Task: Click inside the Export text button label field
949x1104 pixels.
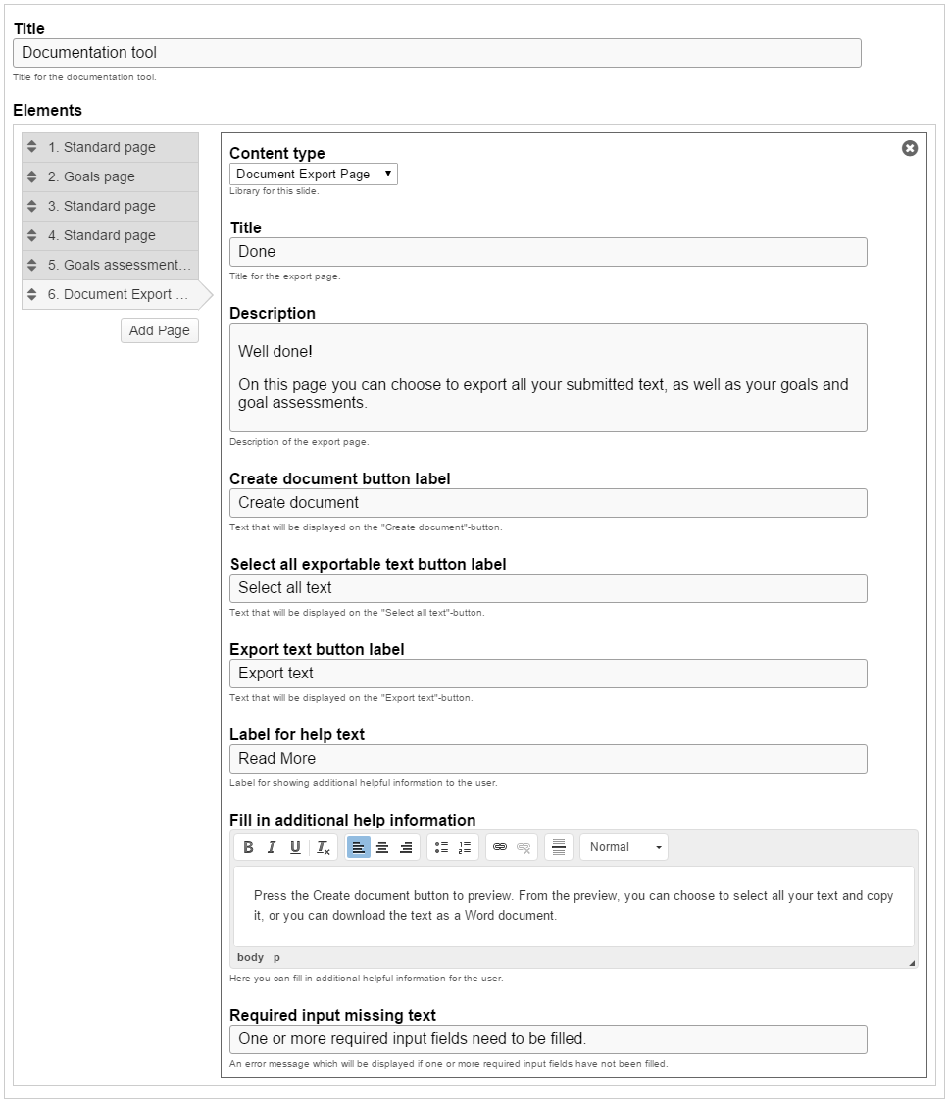Action: coord(549,674)
